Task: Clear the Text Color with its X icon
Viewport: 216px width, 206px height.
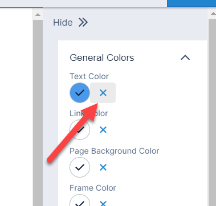Action: point(103,93)
